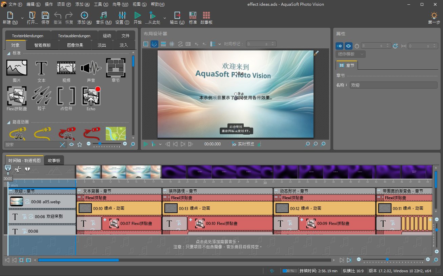Toggle the level meter icon beside 实时预览
The width and height of the screenshot is (443, 276).
click(x=260, y=144)
